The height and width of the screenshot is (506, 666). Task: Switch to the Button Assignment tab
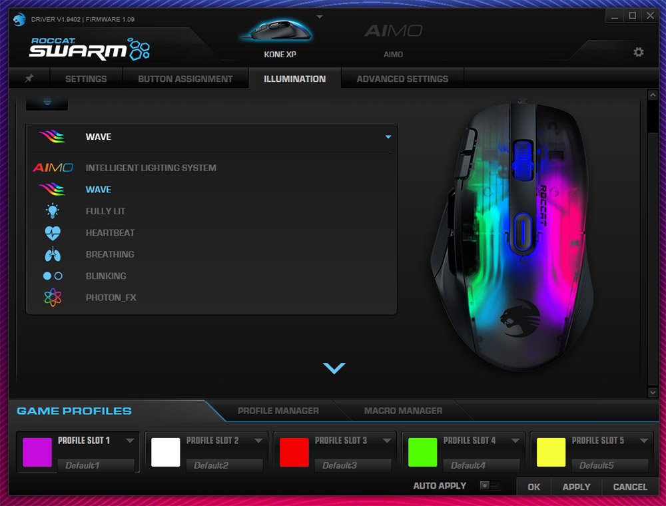185,79
